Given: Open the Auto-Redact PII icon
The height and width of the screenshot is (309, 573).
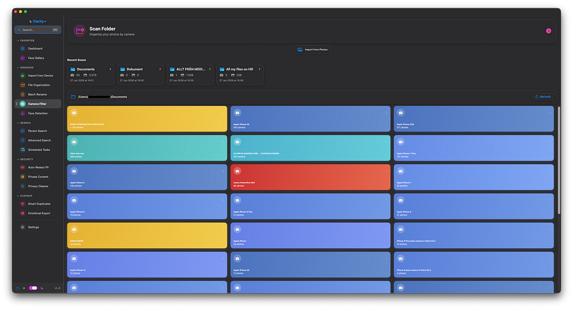Looking at the screenshot, I should (x=22, y=167).
